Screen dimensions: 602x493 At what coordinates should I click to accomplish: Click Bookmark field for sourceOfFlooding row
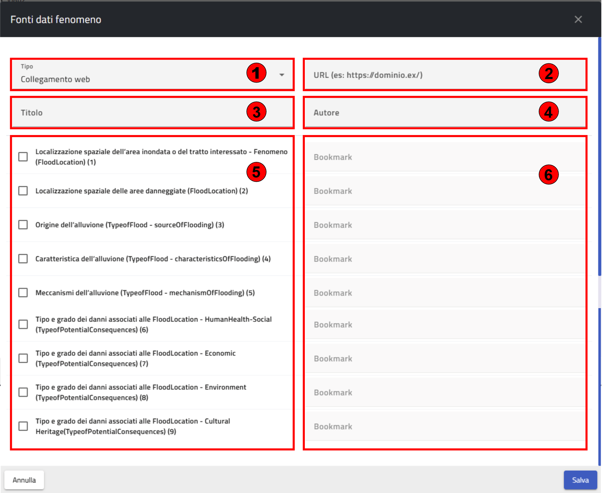click(445, 225)
